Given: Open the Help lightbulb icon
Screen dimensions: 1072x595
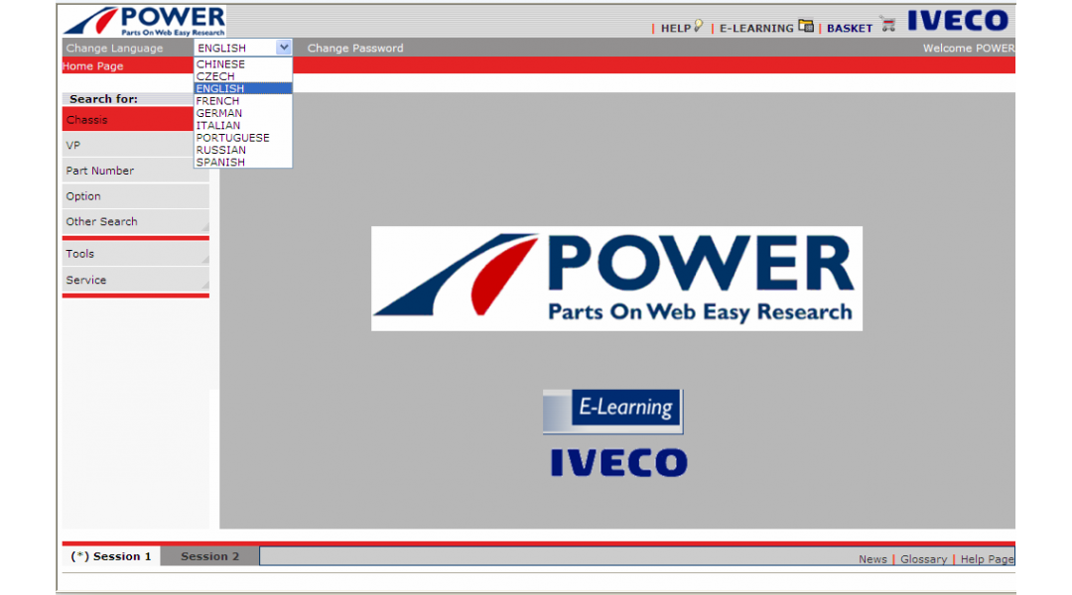Looking at the screenshot, I should 698,26.
